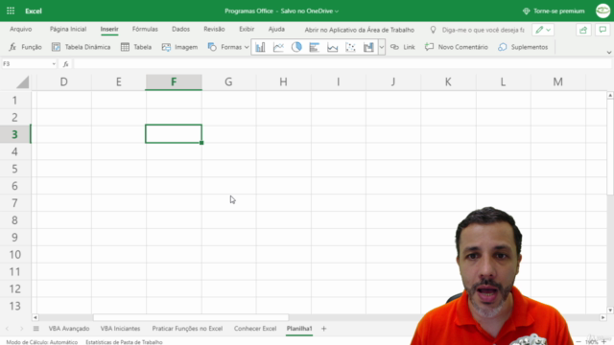Open the app launcher waffle icon

coord(11,11)
